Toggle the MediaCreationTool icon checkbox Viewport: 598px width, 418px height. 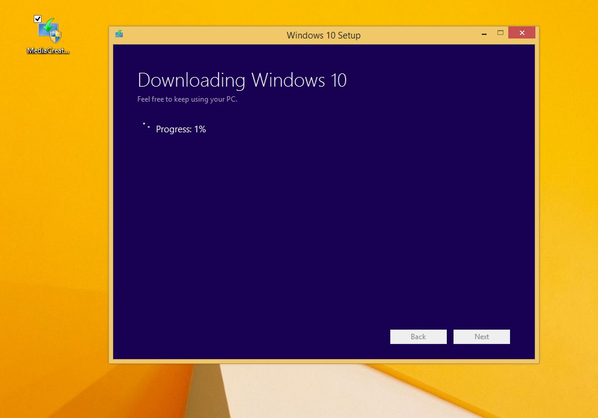(37, 19)
